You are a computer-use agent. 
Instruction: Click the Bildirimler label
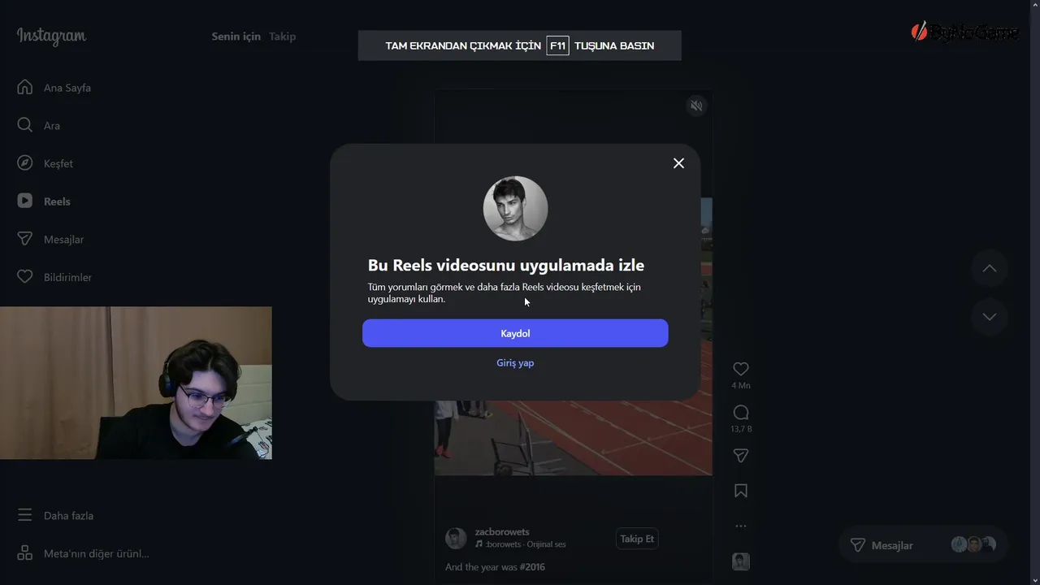(67, 277)
